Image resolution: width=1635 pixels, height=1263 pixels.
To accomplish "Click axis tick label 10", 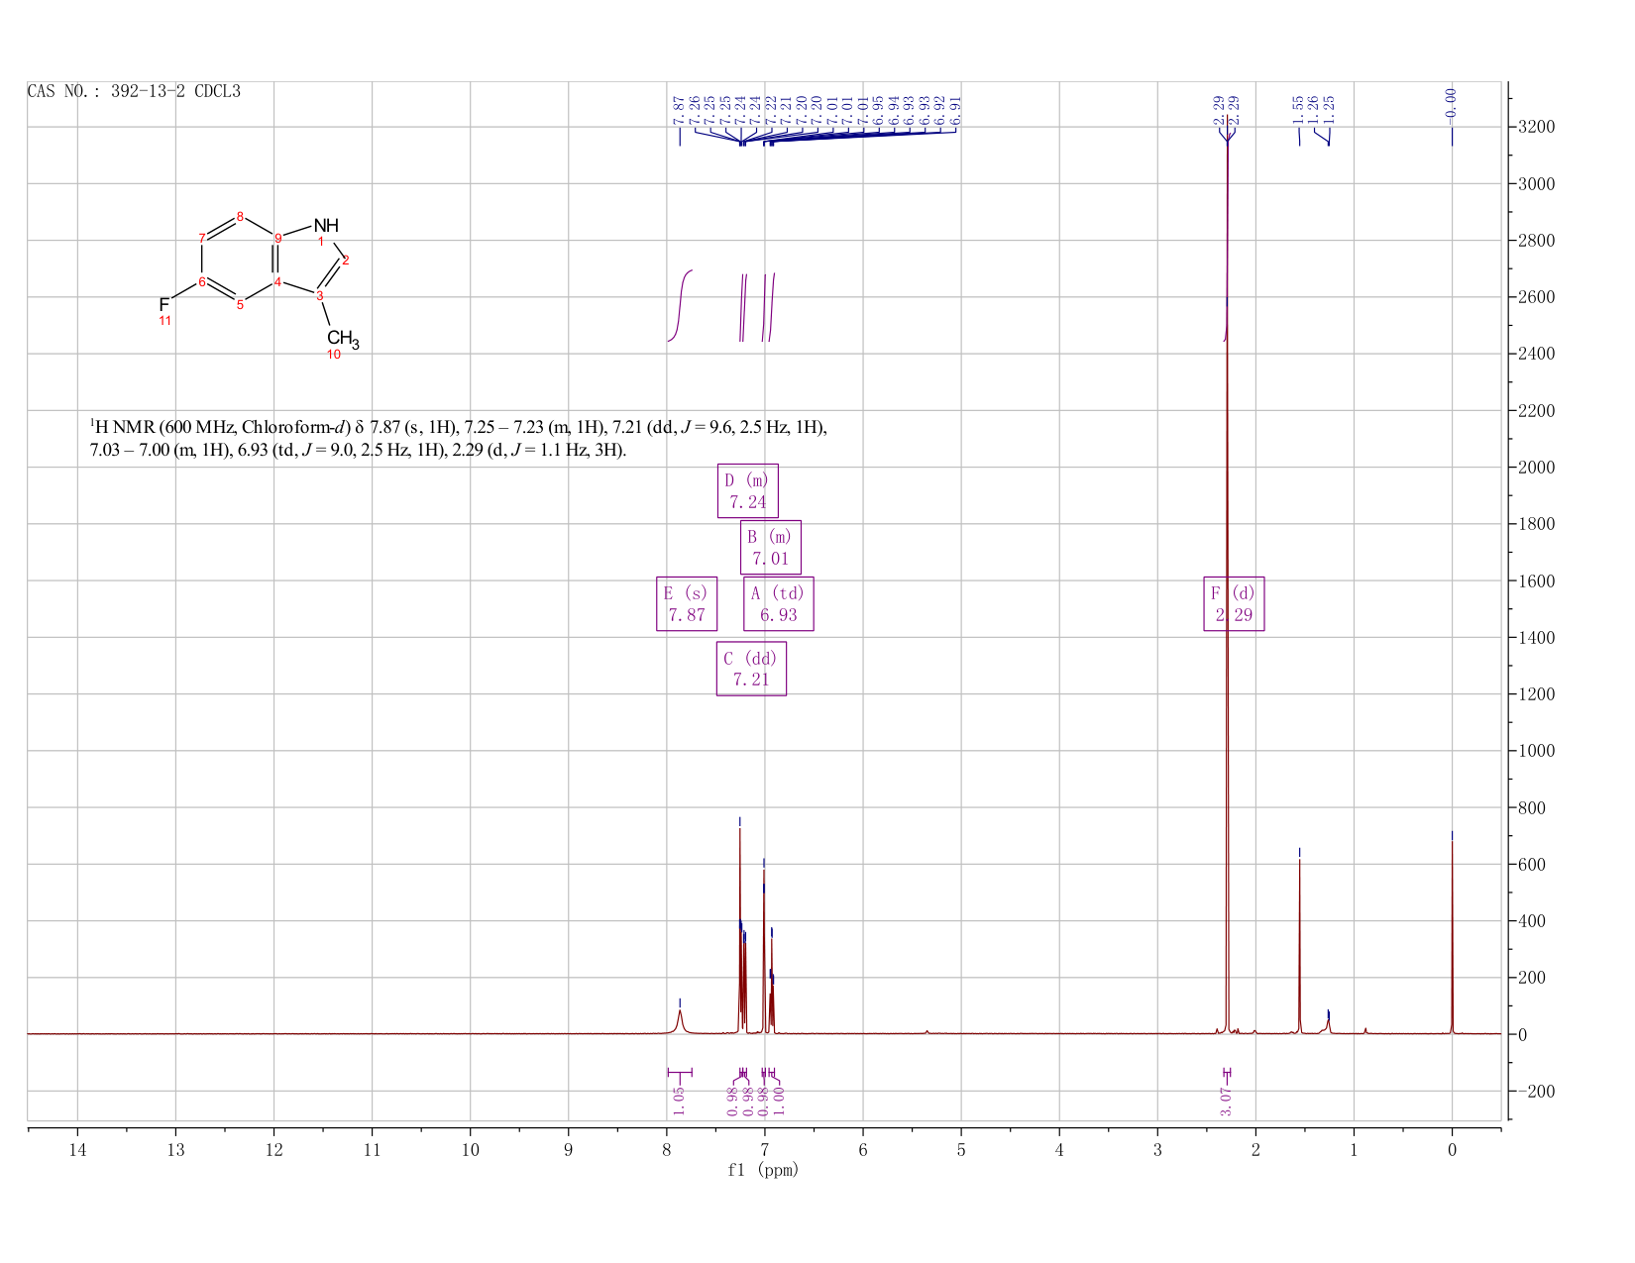I will coord(470,1149).
